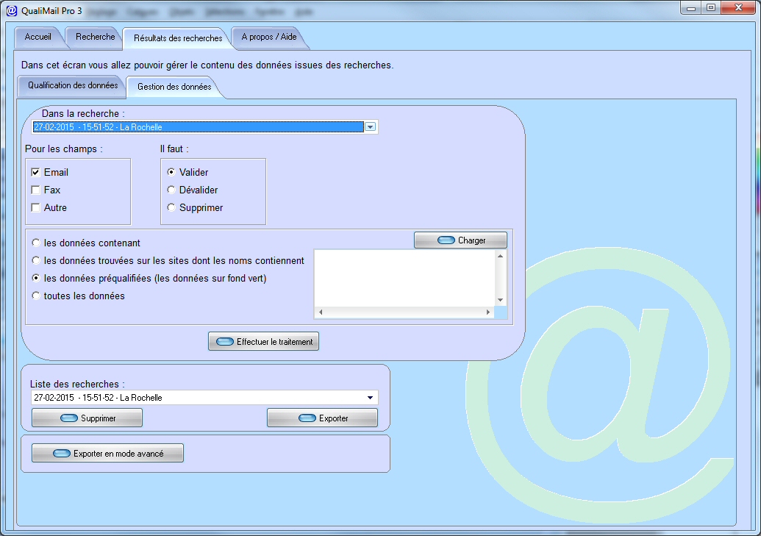The height and width of the screenshot is (536, 761).
Task: Click the Charger button
Action: 460,240
